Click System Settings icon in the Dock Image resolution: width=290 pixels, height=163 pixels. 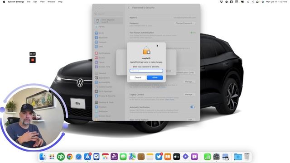coord(216,157)
